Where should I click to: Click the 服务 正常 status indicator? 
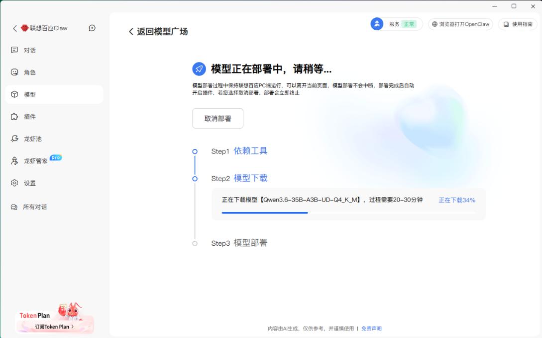click(x=403, y=24)
